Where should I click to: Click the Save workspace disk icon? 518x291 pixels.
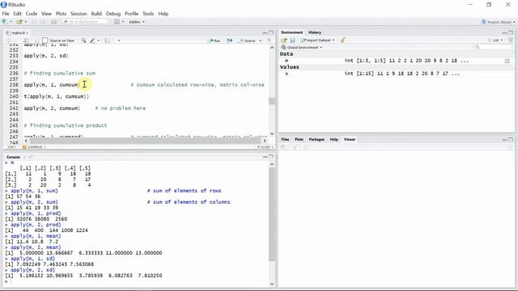point(292,40)
